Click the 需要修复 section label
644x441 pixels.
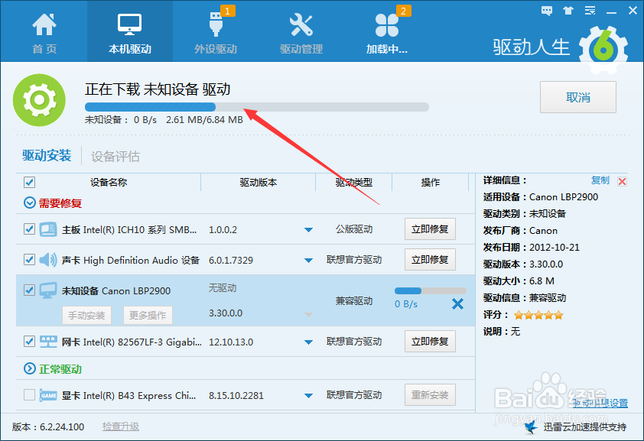(x=60, y=203)
